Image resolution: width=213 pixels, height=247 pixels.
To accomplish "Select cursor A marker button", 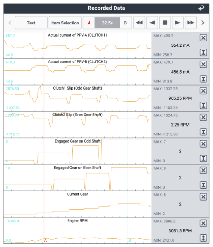I will point(89,23).
